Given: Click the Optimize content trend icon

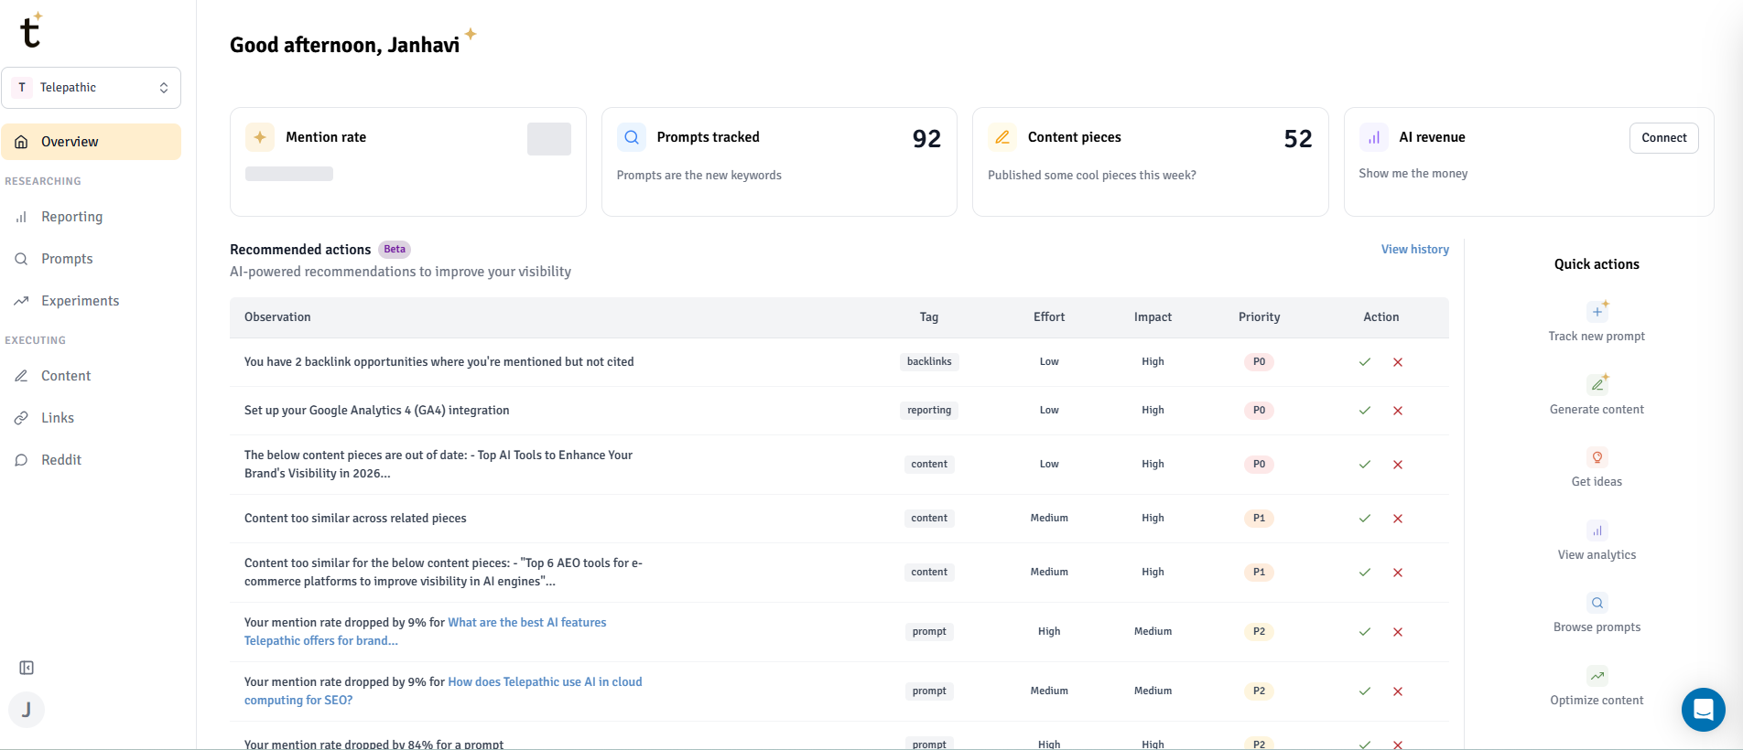Looking at the screenshot, I should (1597, 676).
